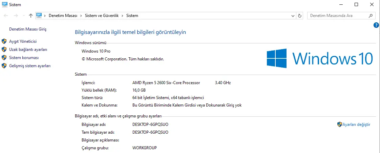
Task: Click the page heading Bilgisayarınızla ilgili temel bilgileri görüntüleyin
Action: click(130, 32)
